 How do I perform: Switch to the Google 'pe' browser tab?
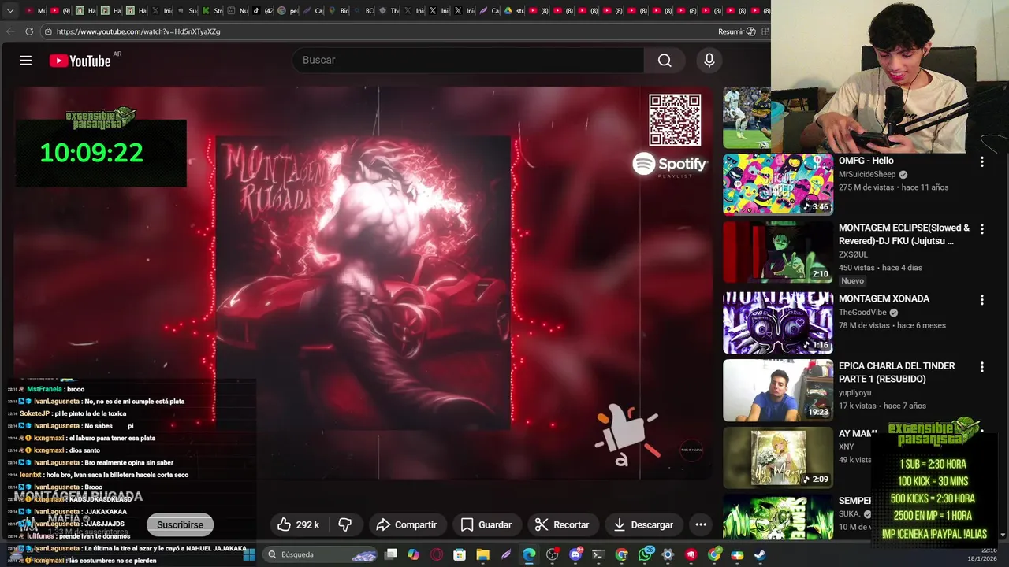click(288, 11)
